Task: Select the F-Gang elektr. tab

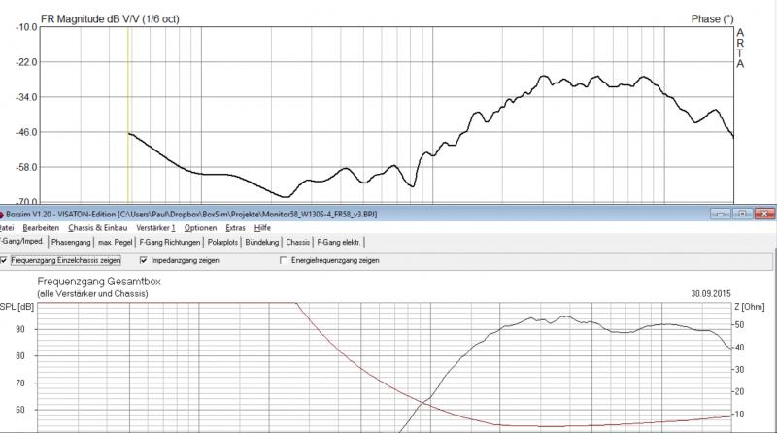Action: pos(339,243)
